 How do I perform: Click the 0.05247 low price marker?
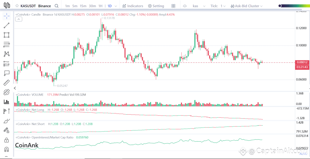point(61,86)
